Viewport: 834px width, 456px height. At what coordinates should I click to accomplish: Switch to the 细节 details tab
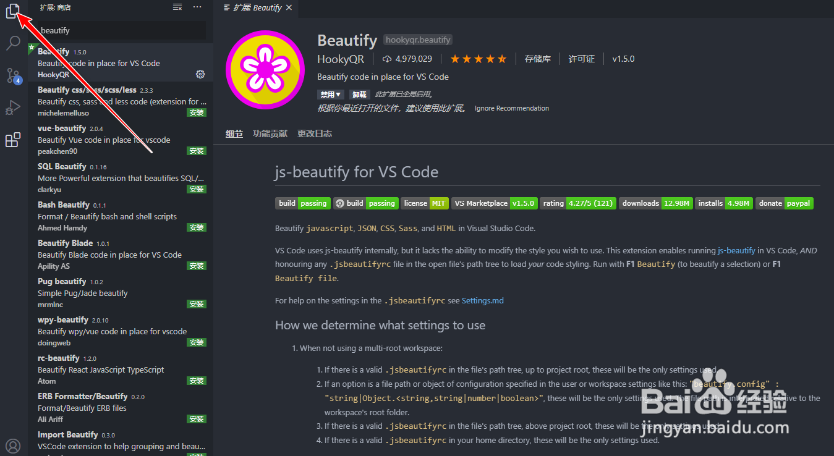pyautogui.click(x=234, y=133)
